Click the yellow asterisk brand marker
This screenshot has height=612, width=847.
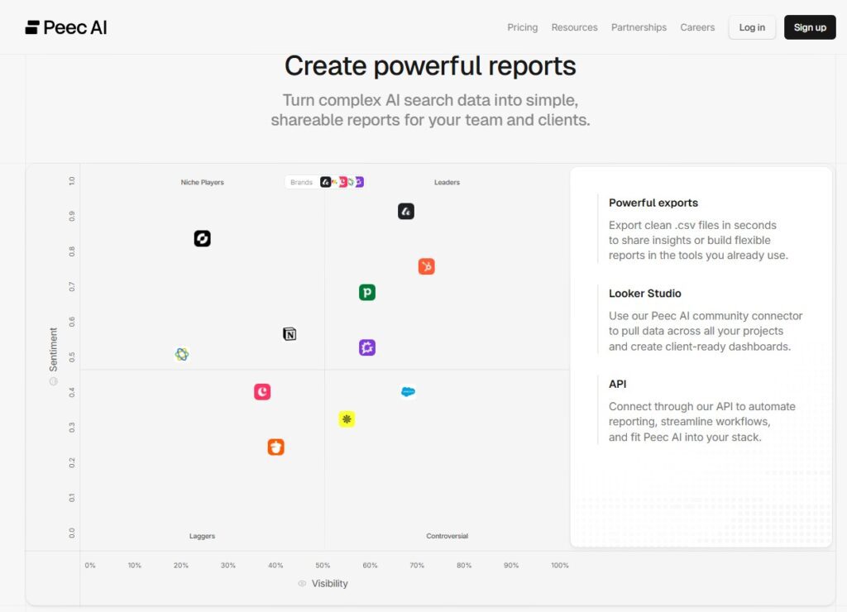click(347, 419)
